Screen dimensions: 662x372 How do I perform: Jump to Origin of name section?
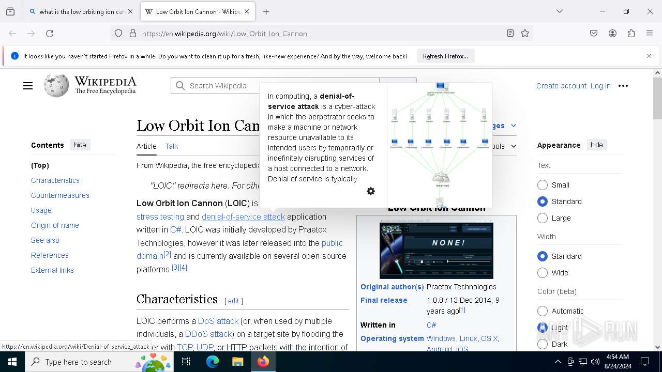tap(55, 225)
